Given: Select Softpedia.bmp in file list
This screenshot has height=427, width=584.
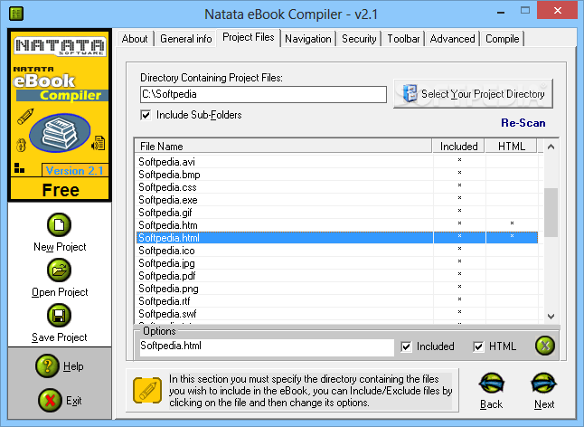Looking at the screenshot, I should [336, 175].
